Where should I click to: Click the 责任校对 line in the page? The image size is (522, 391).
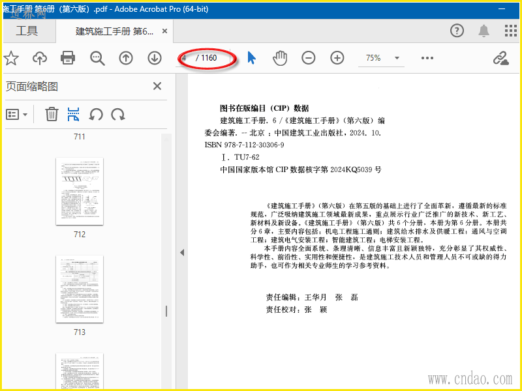pyautogui.click(x=297, y=310)
